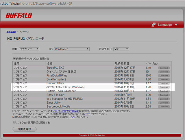Click the 最終更新日 column header
Viewport: 185px width, 140px height.
pyautogui.click(x=122, y=64)
